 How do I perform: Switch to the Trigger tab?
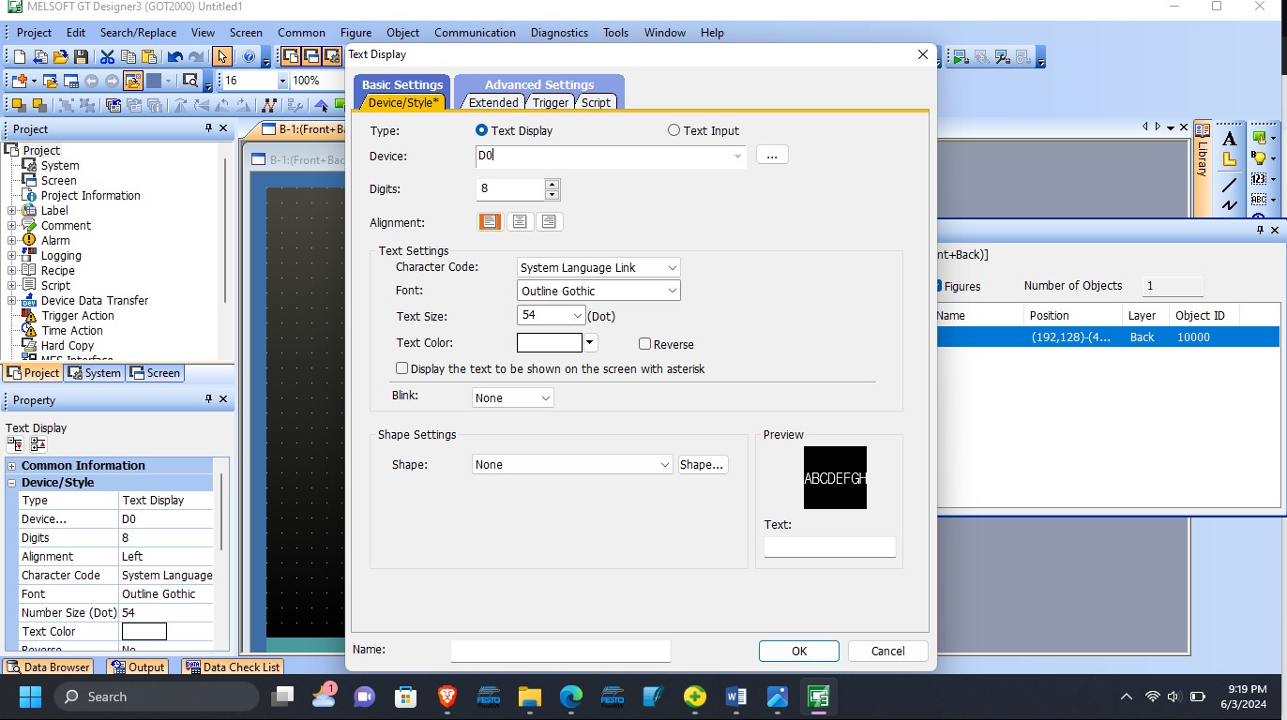551,102
